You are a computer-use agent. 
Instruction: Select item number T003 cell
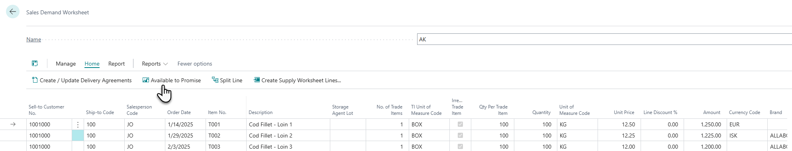(226, 147)
